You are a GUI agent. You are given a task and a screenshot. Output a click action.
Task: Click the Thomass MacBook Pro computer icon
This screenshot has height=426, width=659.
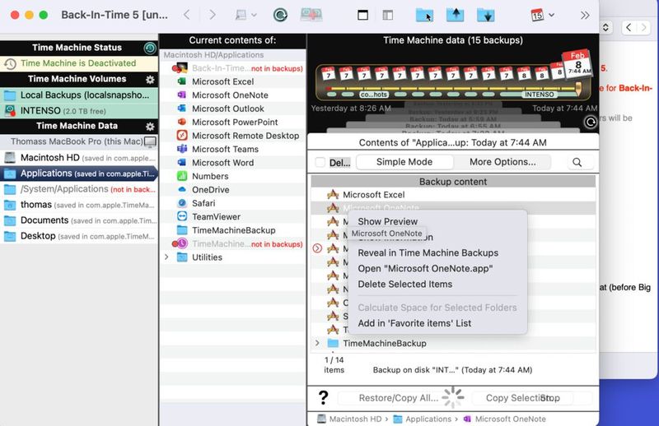(150, 141)
